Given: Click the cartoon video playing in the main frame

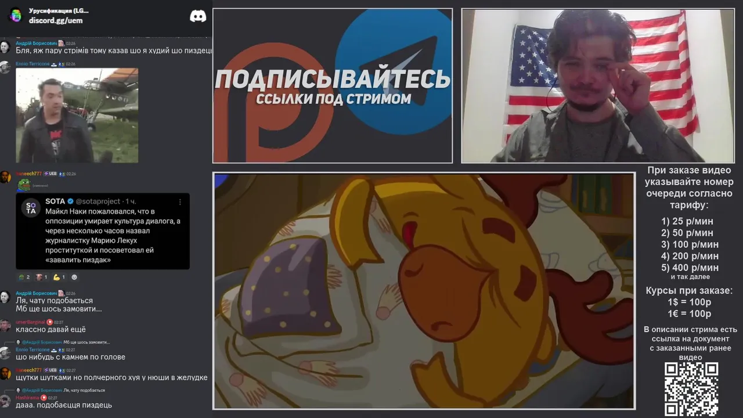Looking at the screenshot, I should coord(424,291).
